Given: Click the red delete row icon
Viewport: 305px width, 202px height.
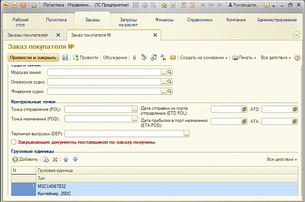Looking at the screenshot, I should pos(55,160).
